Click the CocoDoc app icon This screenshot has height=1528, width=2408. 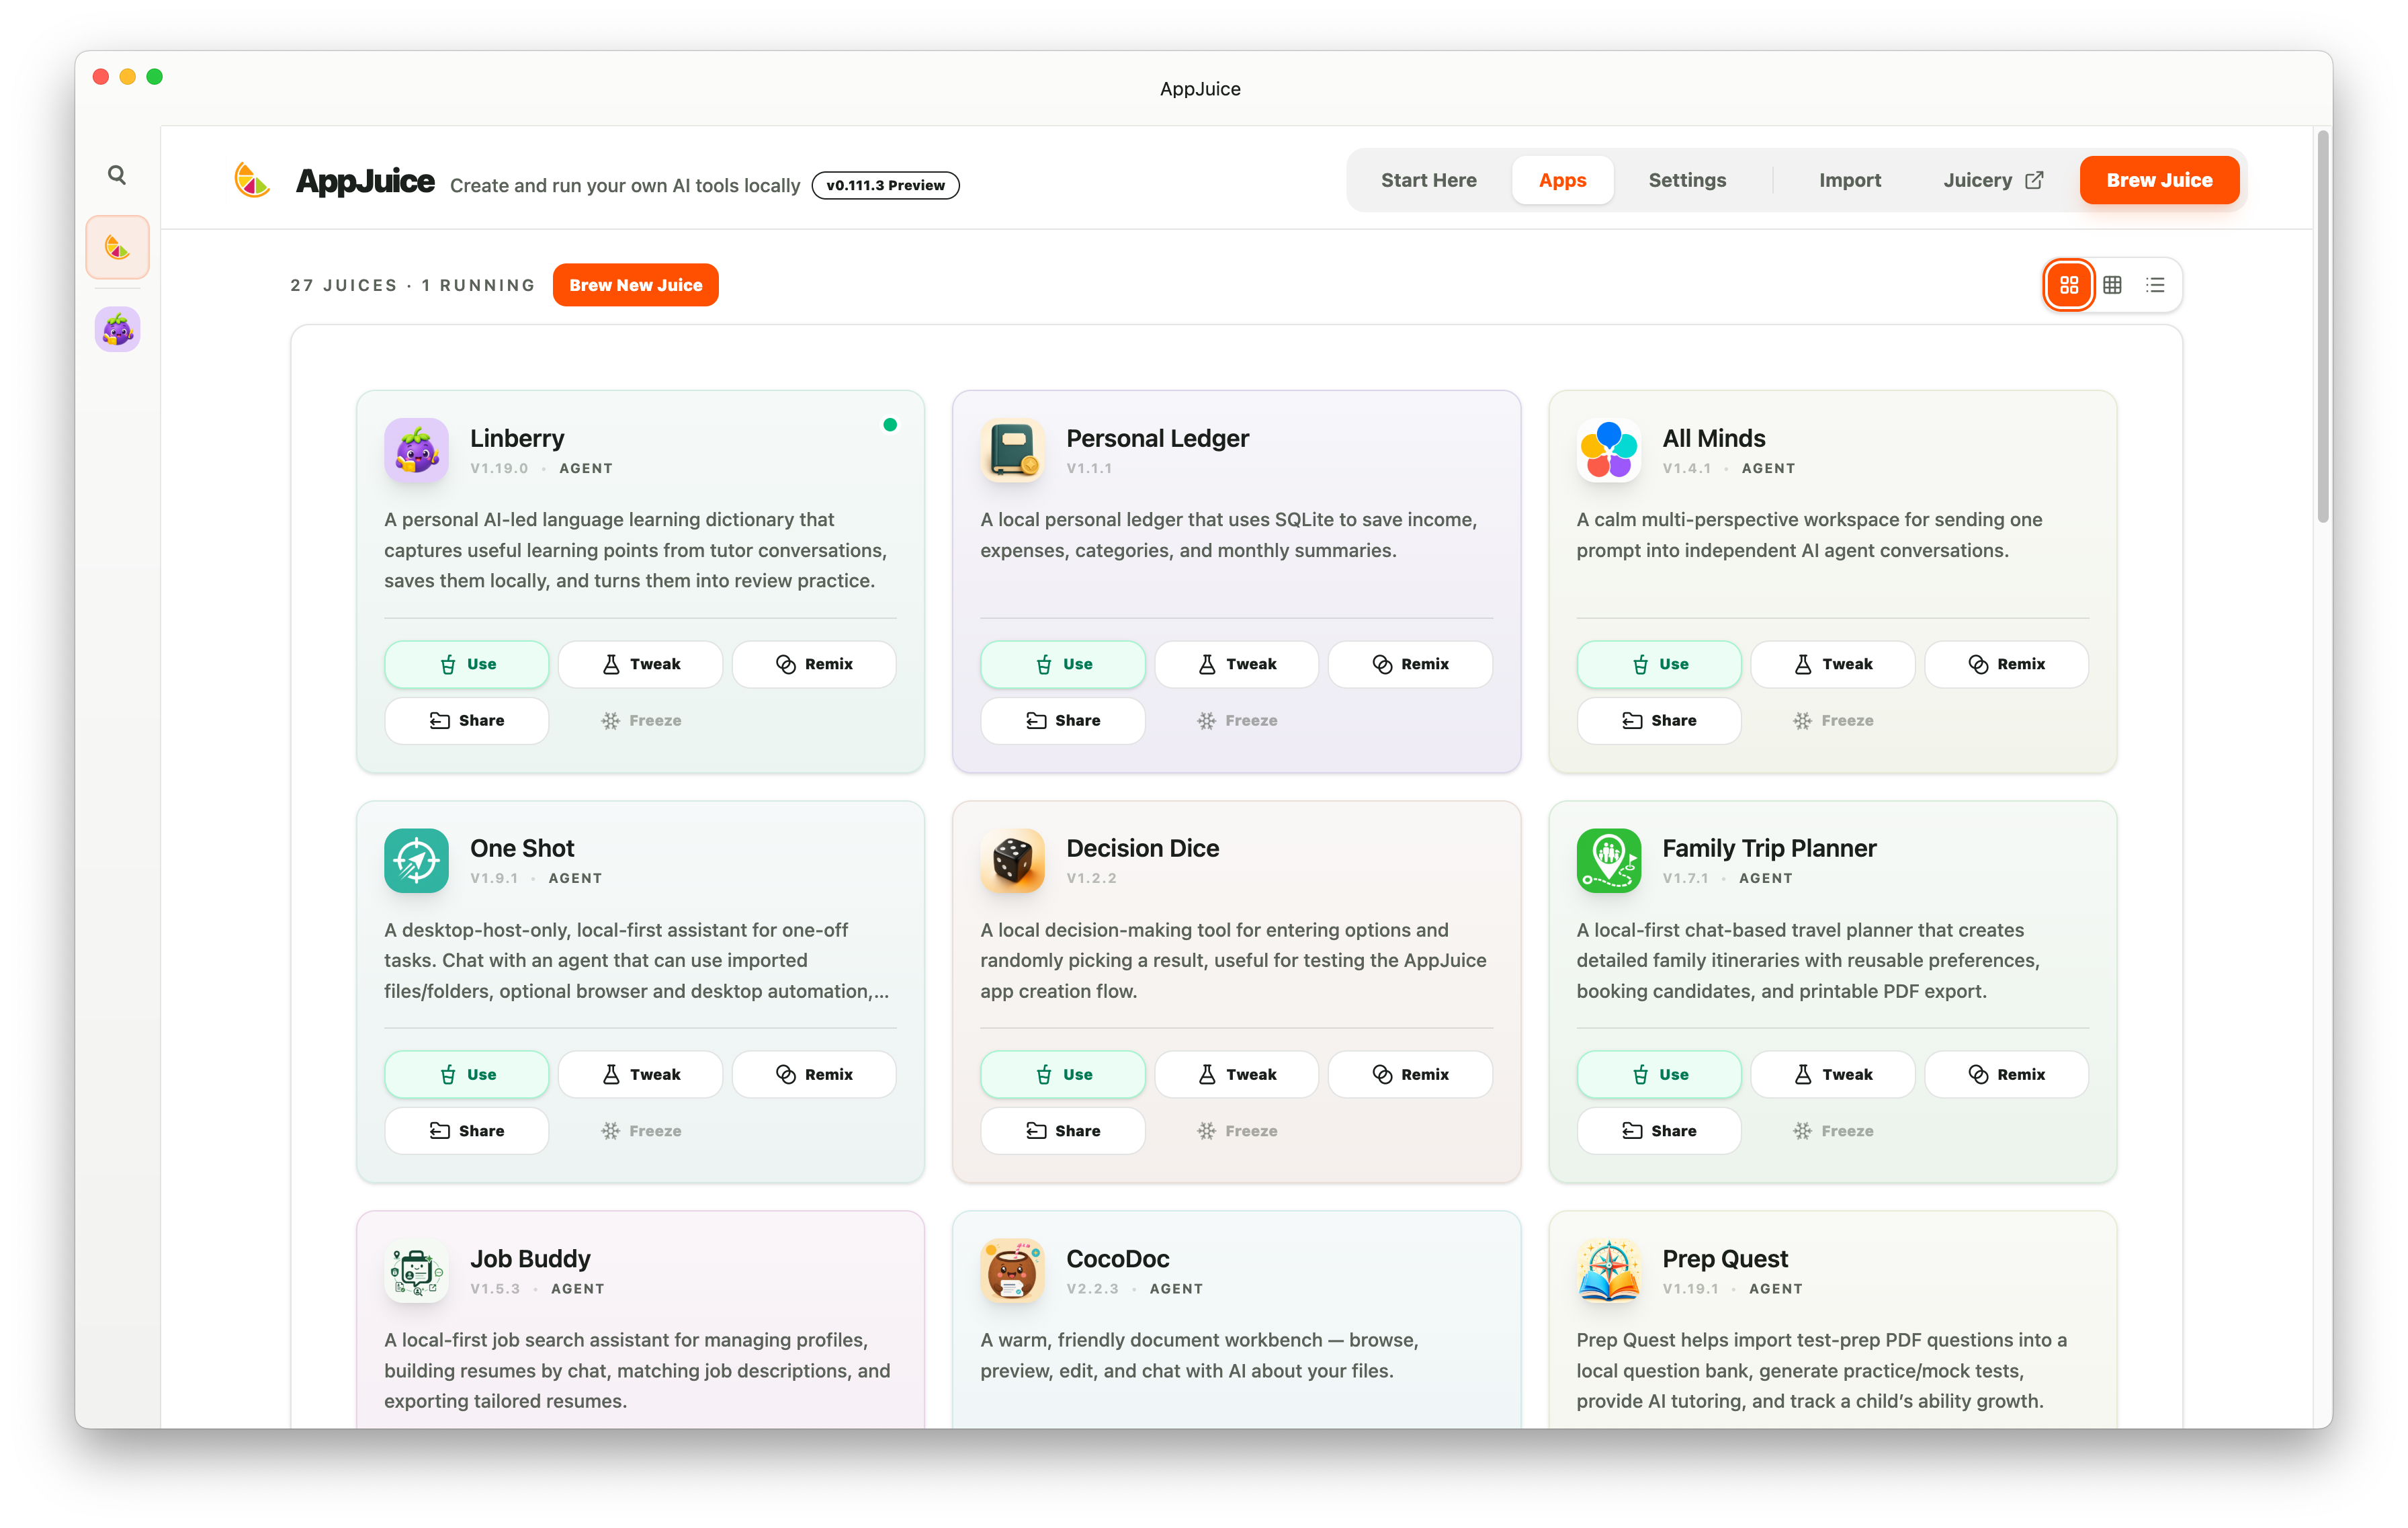tap(1012, 1271)
